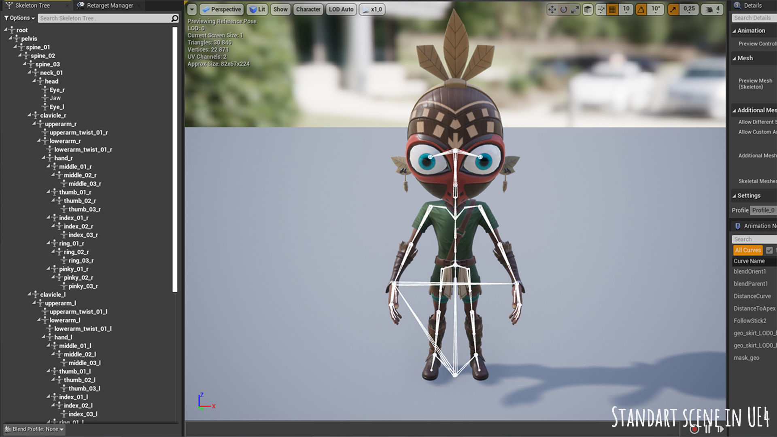Collapse the Animation section in Details
The height and width of the screenshot is (437, 777).
734,31
